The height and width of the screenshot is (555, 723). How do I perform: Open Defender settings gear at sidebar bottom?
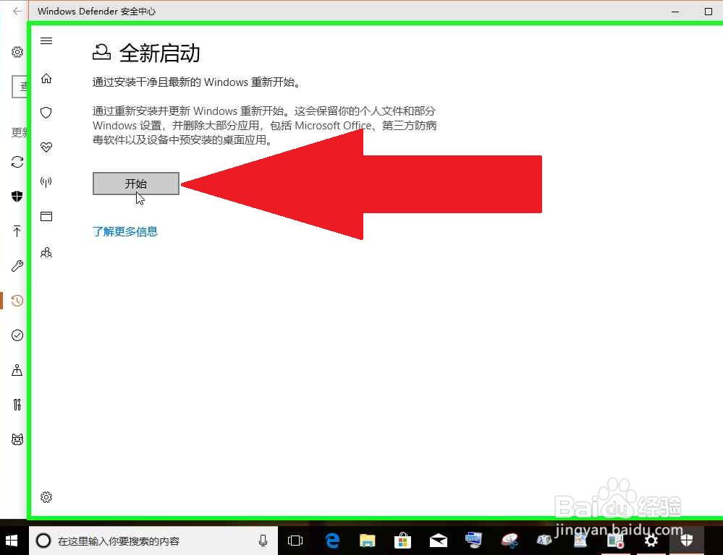46,497
